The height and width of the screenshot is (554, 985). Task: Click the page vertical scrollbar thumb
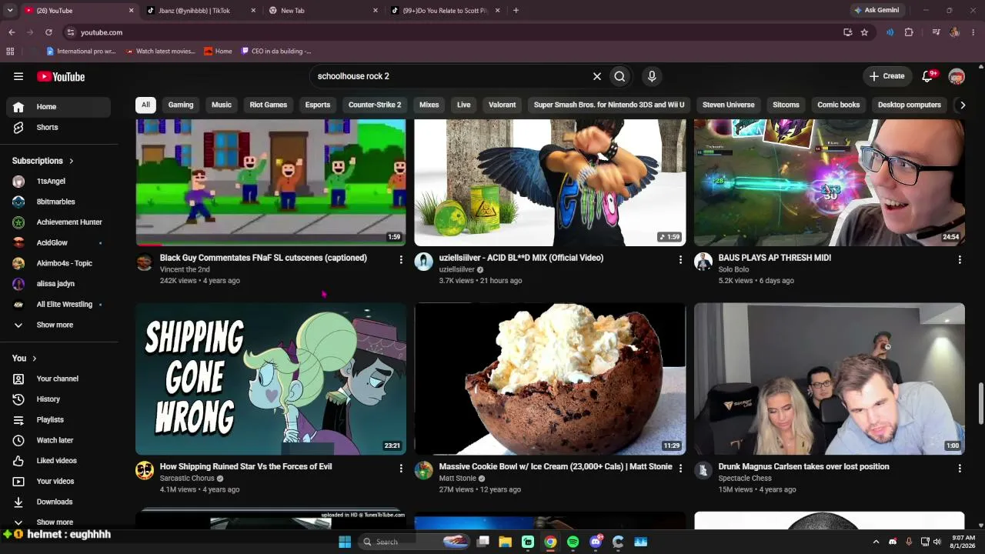click(980, 404)
